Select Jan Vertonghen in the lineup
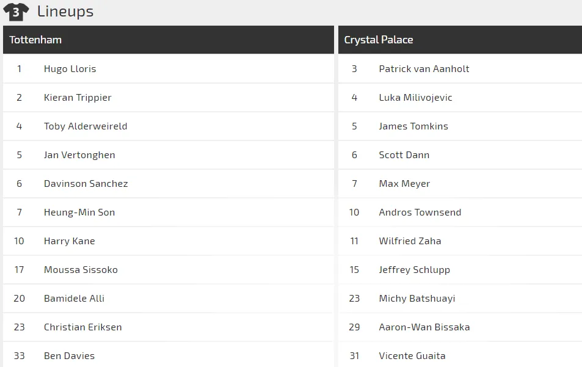The width and height of the screenshot is (582, 367). pos(79,155)
